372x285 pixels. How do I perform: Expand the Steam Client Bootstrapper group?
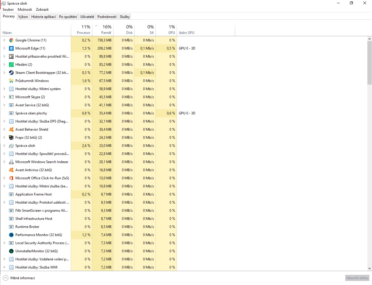tap(4, 73)
